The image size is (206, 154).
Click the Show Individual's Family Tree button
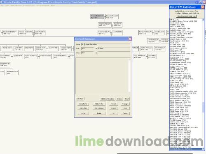(187, 16)
